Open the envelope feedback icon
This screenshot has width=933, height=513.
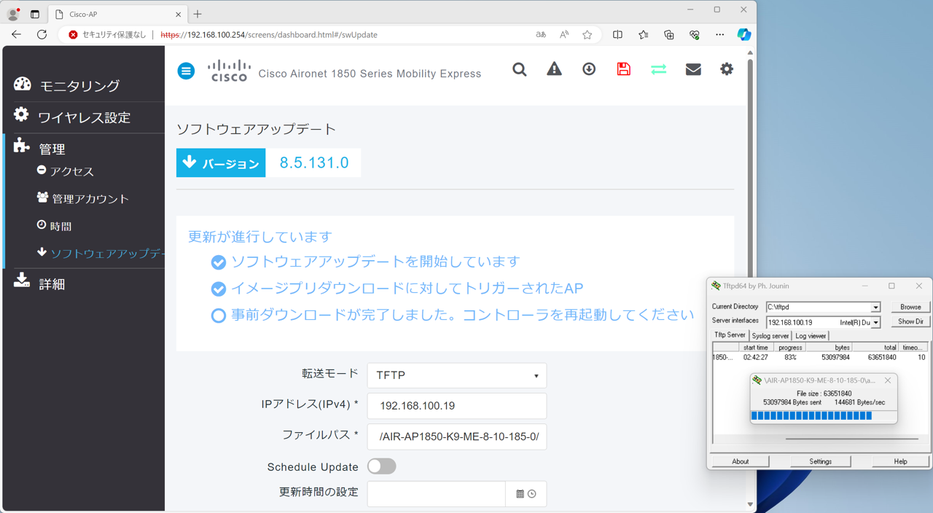point(693,69)
